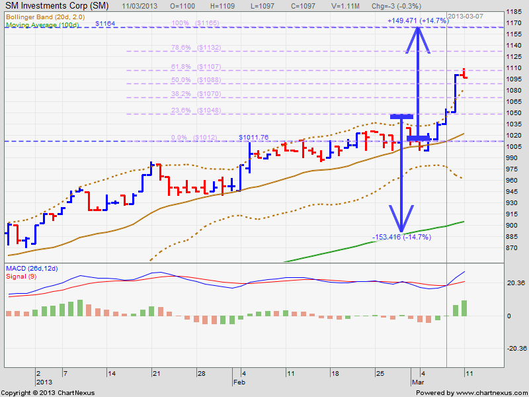The width and height of the screenshot is (529, 397).
Task: Click the 28 date tick on time axis
Action: [x=202, y=374]
